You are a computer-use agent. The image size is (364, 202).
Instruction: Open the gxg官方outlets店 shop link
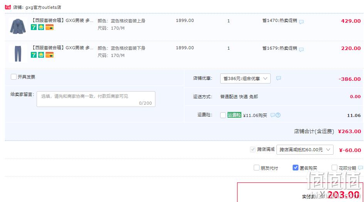[43, 7]
